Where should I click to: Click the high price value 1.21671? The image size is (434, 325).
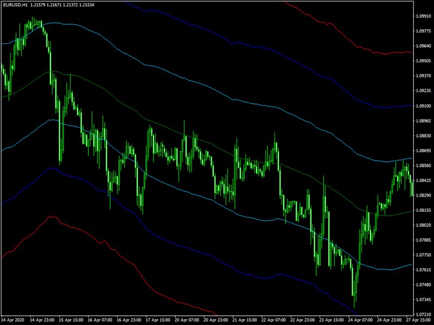coord(55,5)
